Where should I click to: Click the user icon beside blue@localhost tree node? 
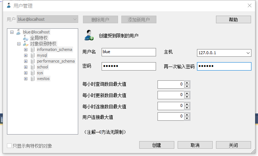point(18,32)
